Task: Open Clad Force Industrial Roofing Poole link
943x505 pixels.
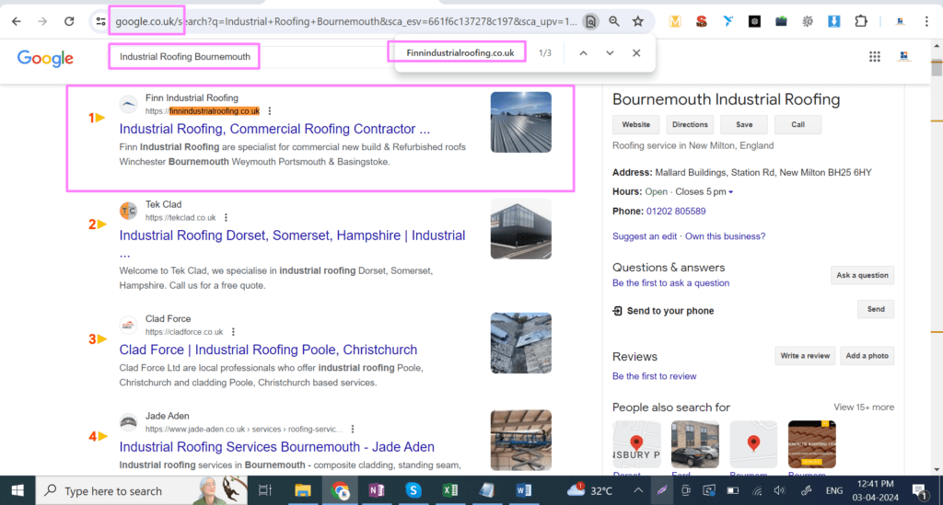Action: pos(268,350)
